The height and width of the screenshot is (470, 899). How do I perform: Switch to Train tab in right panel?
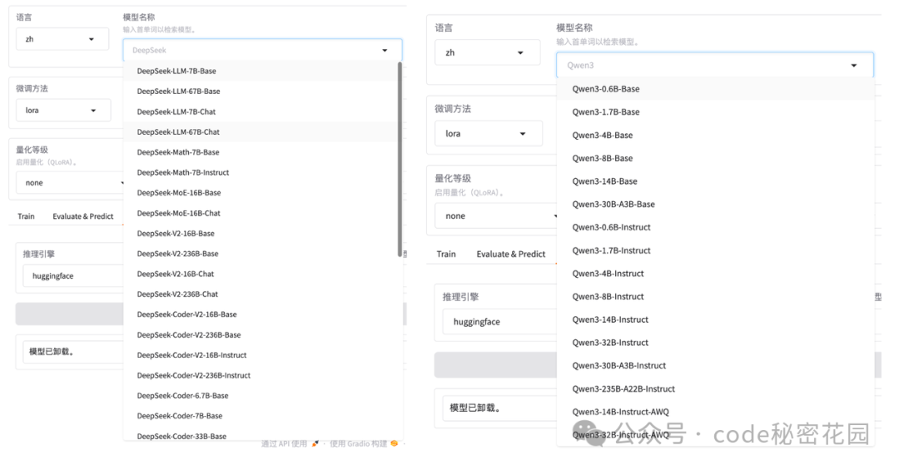tap(446, 254)
